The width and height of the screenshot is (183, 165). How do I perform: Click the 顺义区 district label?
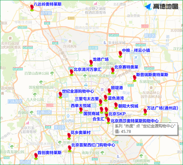tap(150, 35)
